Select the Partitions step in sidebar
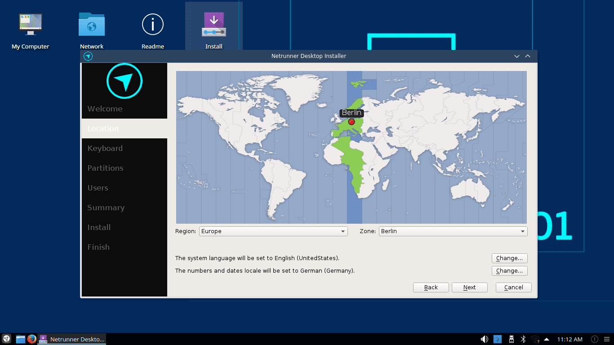The width and height of the screenshot is (614, 345). pyautogui.click(x=125, y=168)
